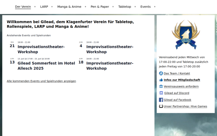Screen dimensions: 217x136
Task: Open the LARP menu item
Action: [x=44, y=7]
